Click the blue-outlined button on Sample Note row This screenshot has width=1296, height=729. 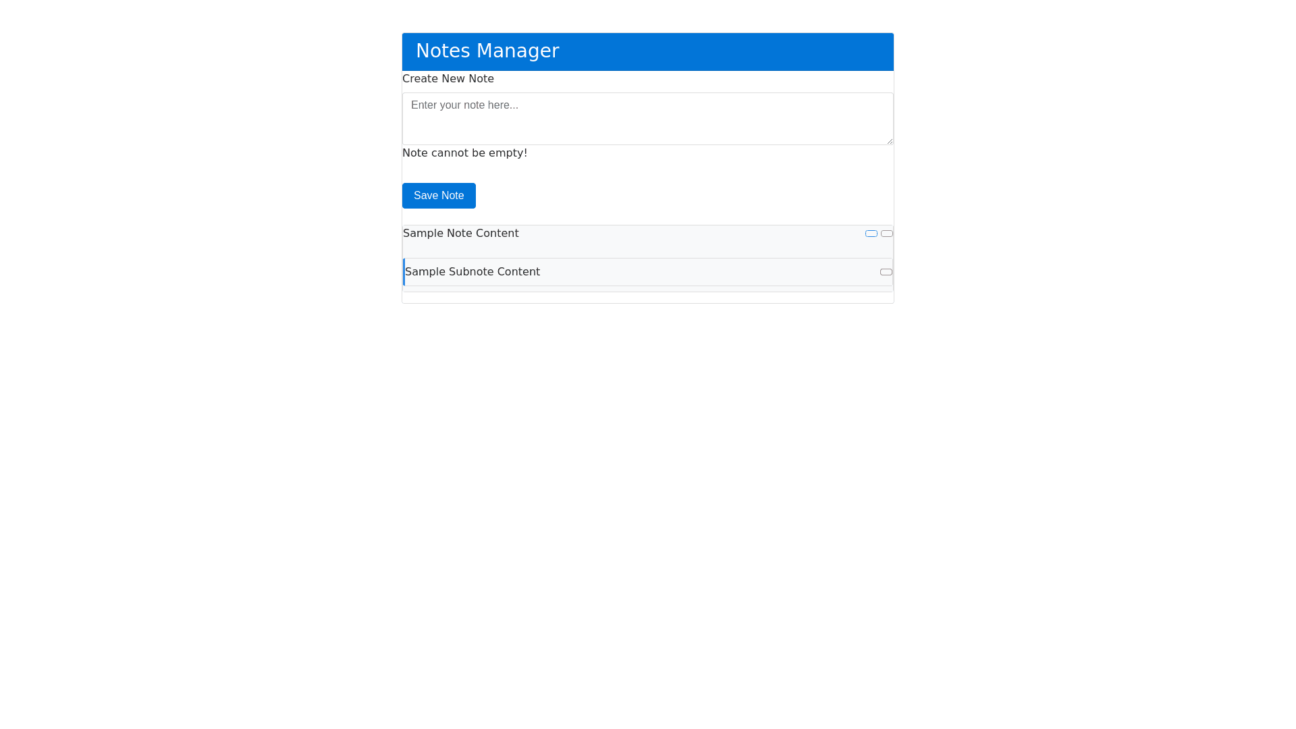(871, 234)
